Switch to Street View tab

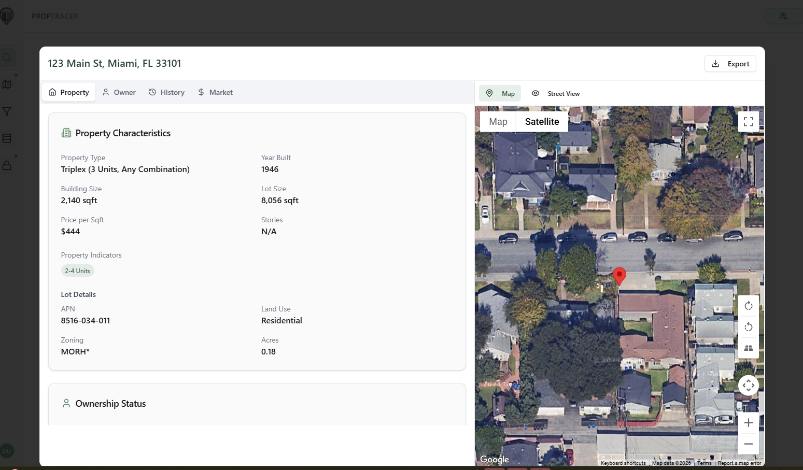[x=556, y=93]
